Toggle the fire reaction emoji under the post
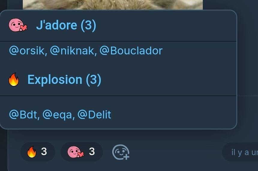Viewport: 258px width, 171px height. pyautogui.click(x=31, y=152)
